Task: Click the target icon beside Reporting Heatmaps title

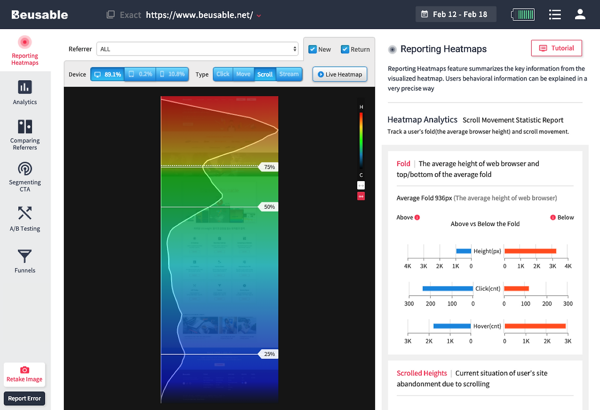Action: [x=393, y=49]
